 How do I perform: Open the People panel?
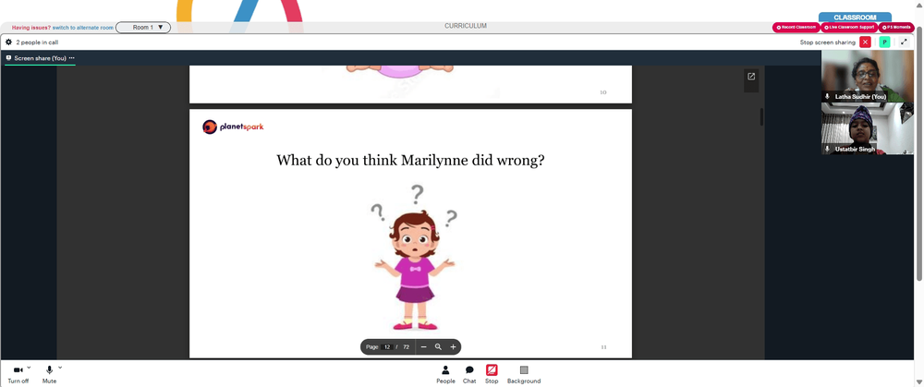click(445, 374)
